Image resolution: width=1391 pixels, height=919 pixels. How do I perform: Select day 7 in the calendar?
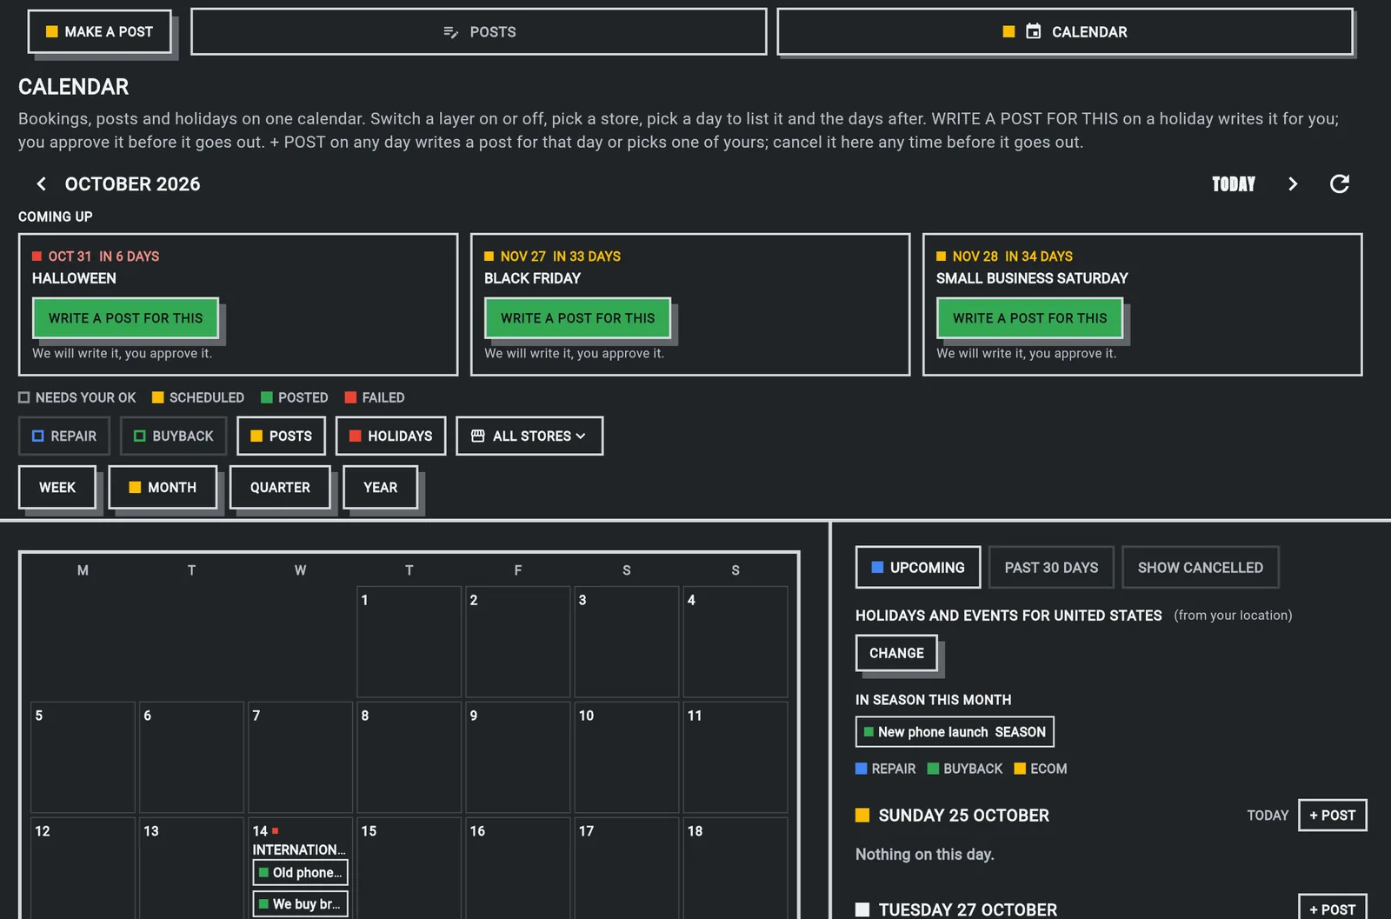tap(300, 757)
